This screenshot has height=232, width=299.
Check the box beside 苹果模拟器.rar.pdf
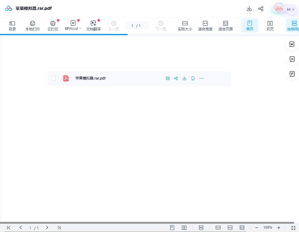pyautogui.click(x=53, y=78)
